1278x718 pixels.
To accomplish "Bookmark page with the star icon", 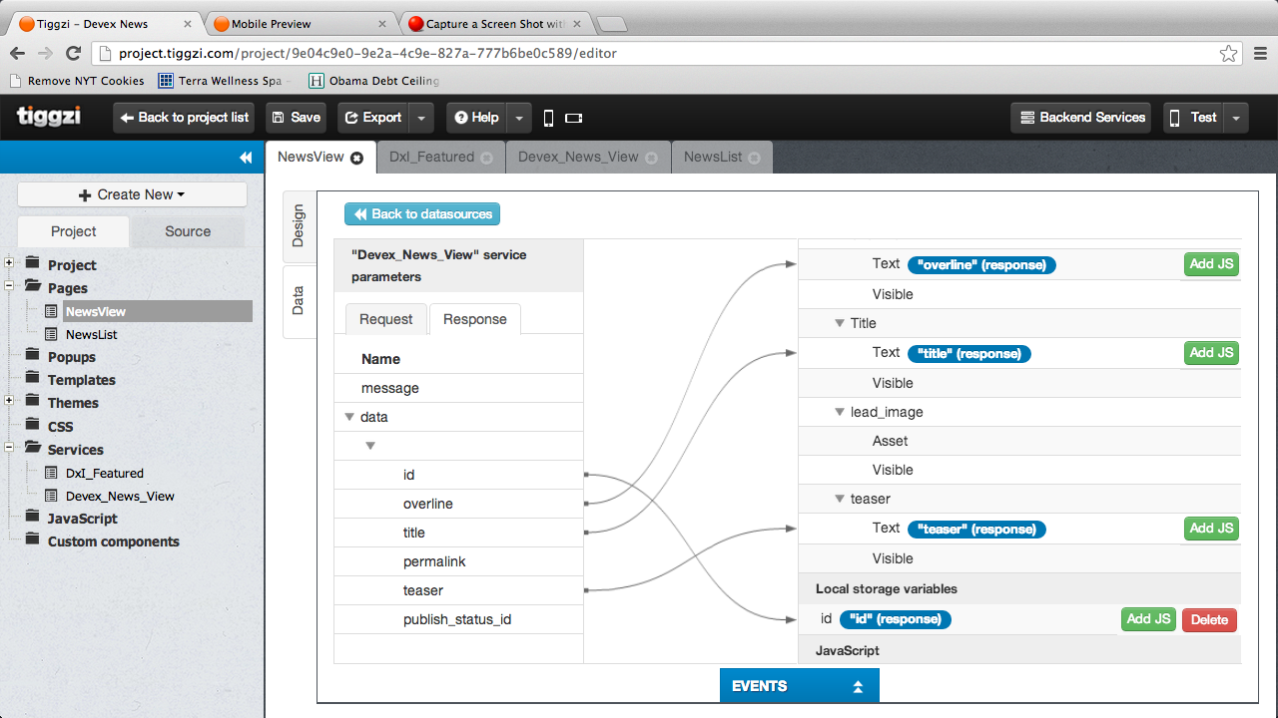I will [1228, 54].
